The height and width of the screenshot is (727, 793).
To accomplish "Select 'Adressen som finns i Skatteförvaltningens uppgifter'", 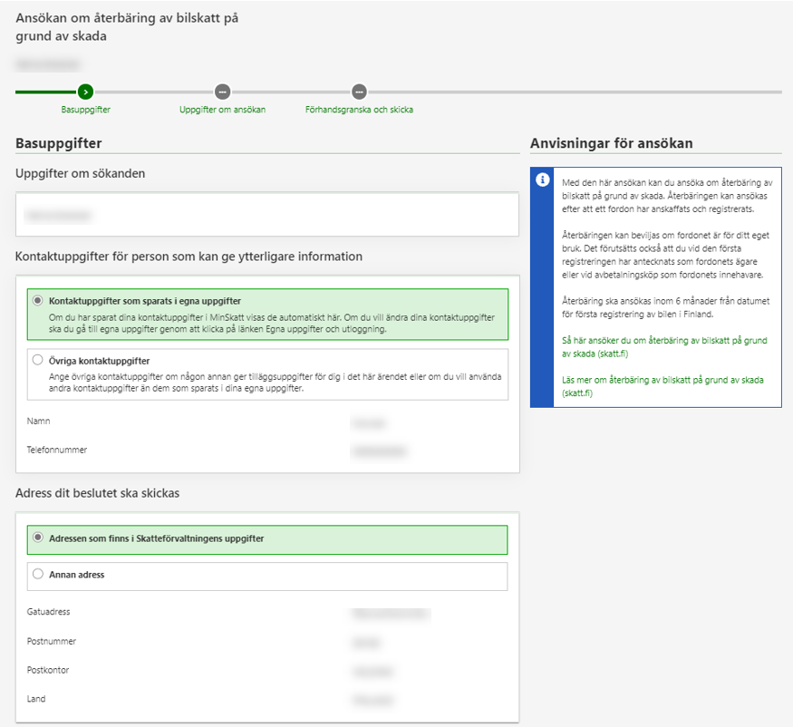I will [37, 538].
